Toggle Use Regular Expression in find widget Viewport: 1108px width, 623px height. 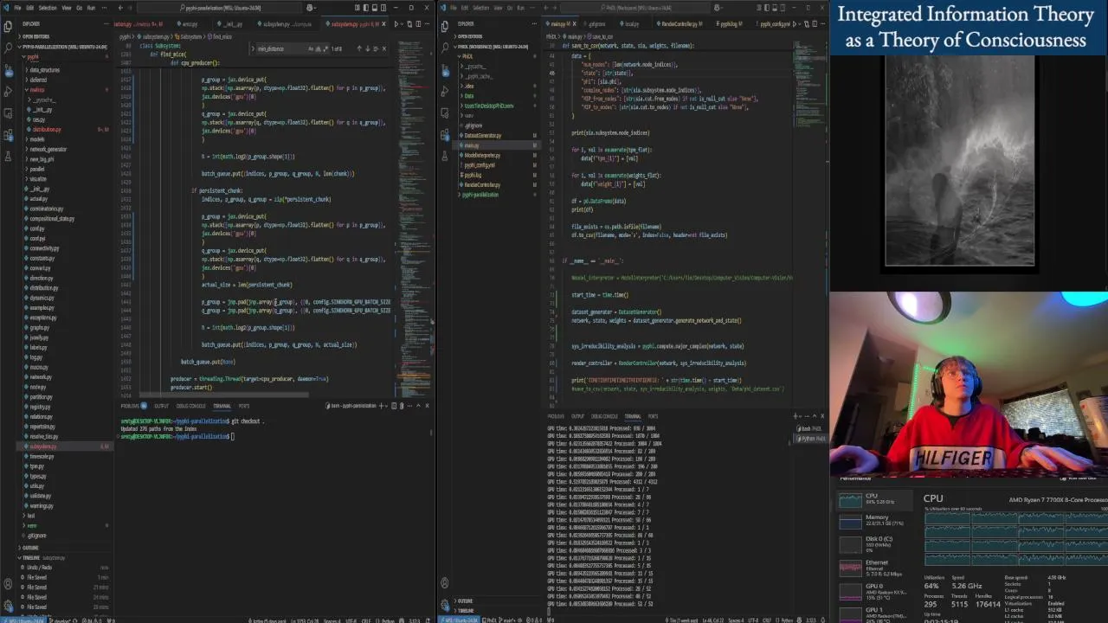pos(325,48)
